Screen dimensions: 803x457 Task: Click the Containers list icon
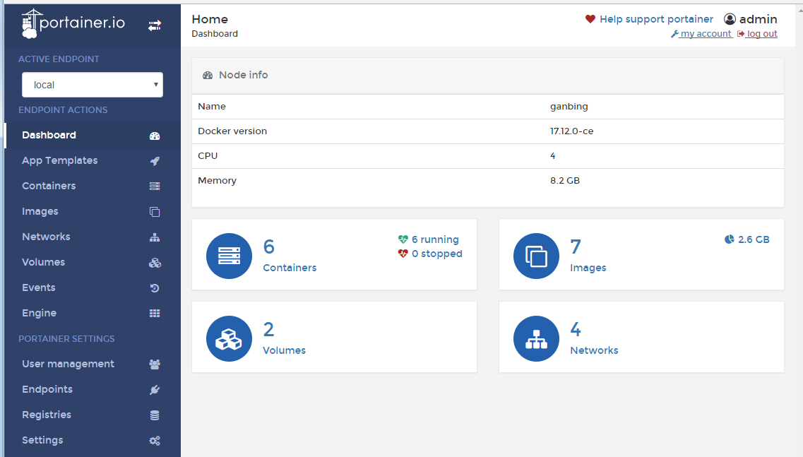point(155,186)
